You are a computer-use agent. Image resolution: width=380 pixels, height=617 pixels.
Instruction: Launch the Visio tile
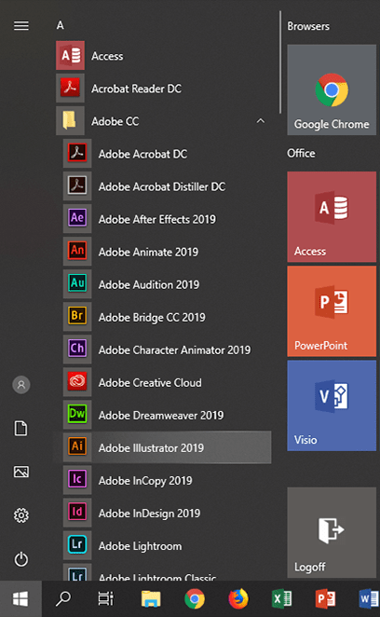[x=332, y=405]
